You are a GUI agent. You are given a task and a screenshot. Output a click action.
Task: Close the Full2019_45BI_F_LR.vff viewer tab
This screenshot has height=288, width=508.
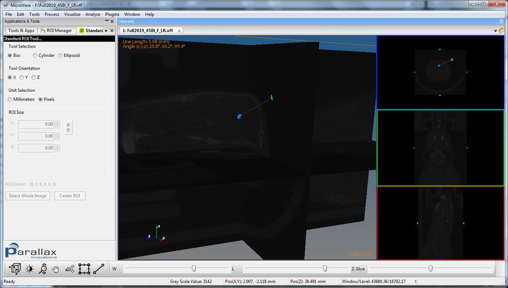[178, 30]
